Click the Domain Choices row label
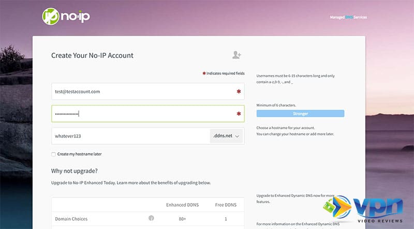 pyautogui.click(x=71, y=219)
